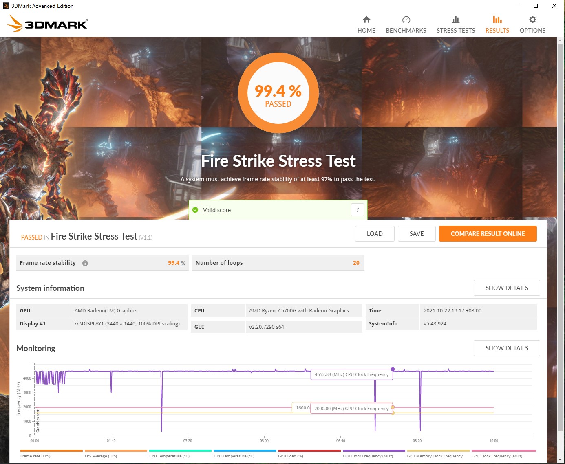Click the 3DMark logo
The width and height of the screenshot is (565, 464).
(47, 24)
